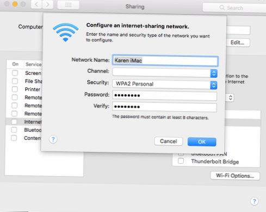Open the Channel dropdown
The width and height of the screenshot is (266, 212).
pyautogui.click(x=165, y=73)
